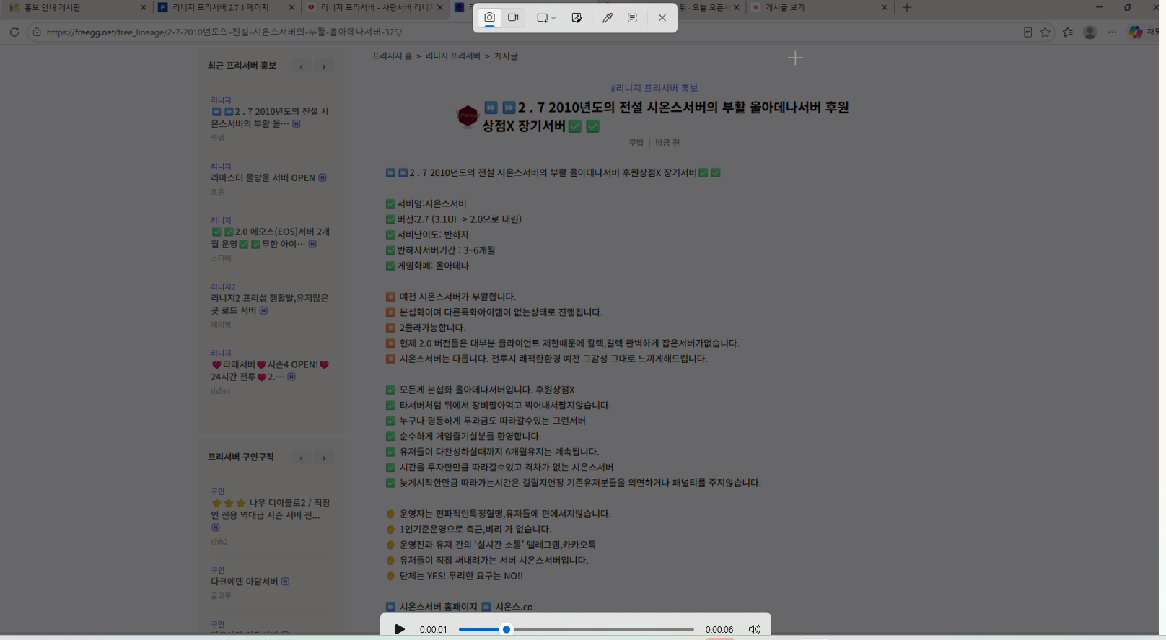
Task: Mute the video volume speaker
Action: 755,629
